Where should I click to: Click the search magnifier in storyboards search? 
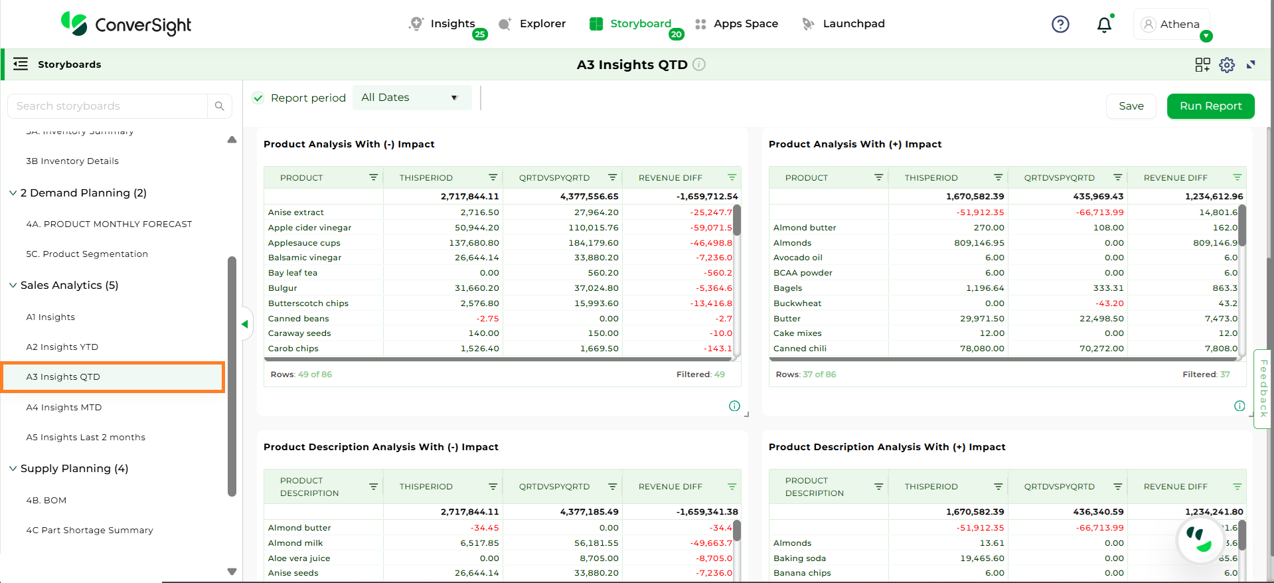coord(220,106)
